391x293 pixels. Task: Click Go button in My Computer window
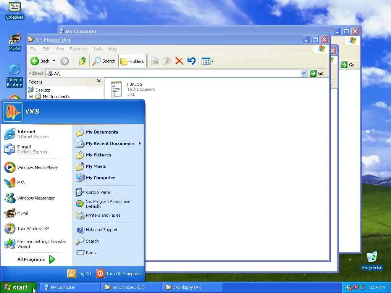(x=348, y=65)
